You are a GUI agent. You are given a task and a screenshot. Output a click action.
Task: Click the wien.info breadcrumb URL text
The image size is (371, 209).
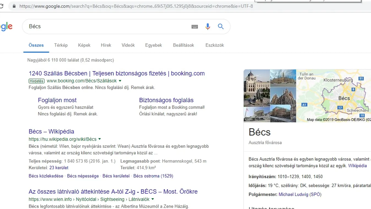(x=89, y=199)
